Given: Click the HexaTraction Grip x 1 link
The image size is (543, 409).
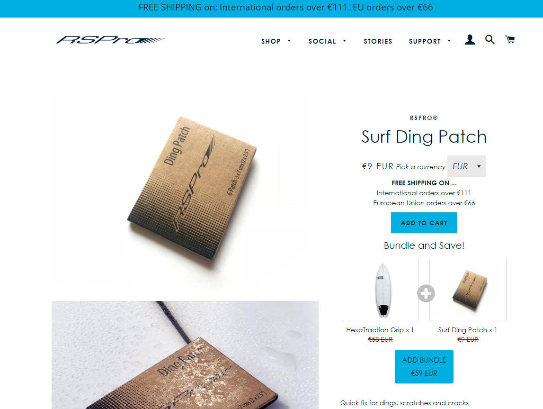Looking at the screenshot, I should pyautogui.click(x=380, y=330).
